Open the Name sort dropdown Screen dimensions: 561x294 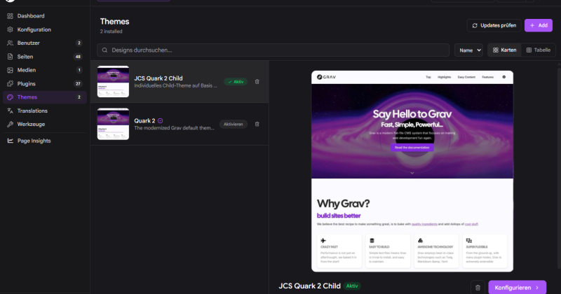click(468, 50)
